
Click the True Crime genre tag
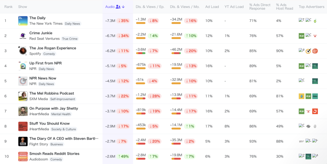click(x=70, y=39)
